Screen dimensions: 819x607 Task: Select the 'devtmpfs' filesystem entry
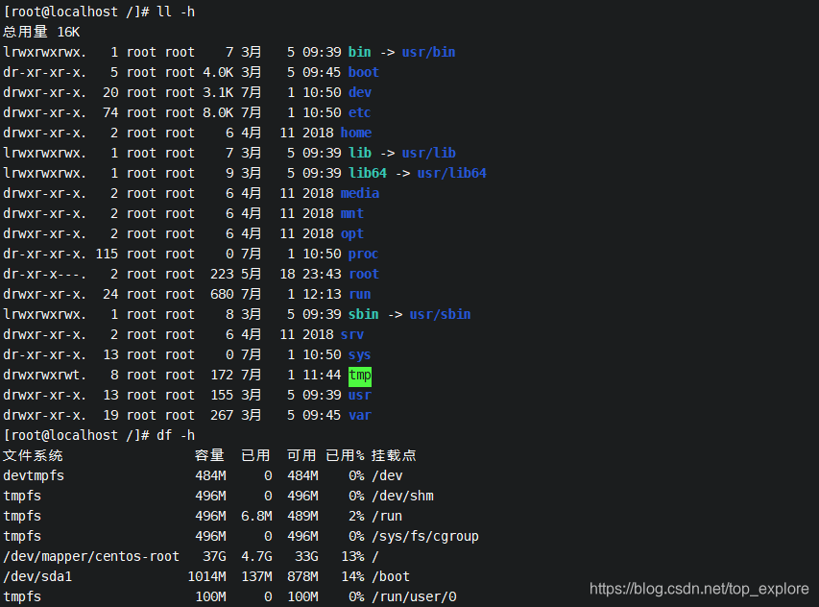(x=34, y=475)
